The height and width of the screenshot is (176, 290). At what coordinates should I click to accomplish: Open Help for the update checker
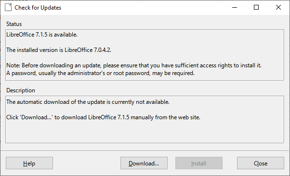click(29, 163)
